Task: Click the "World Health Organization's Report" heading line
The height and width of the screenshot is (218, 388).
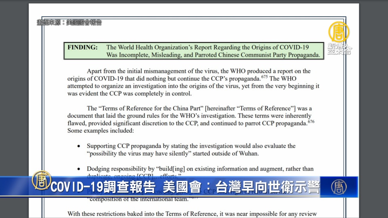Action: 213,47
